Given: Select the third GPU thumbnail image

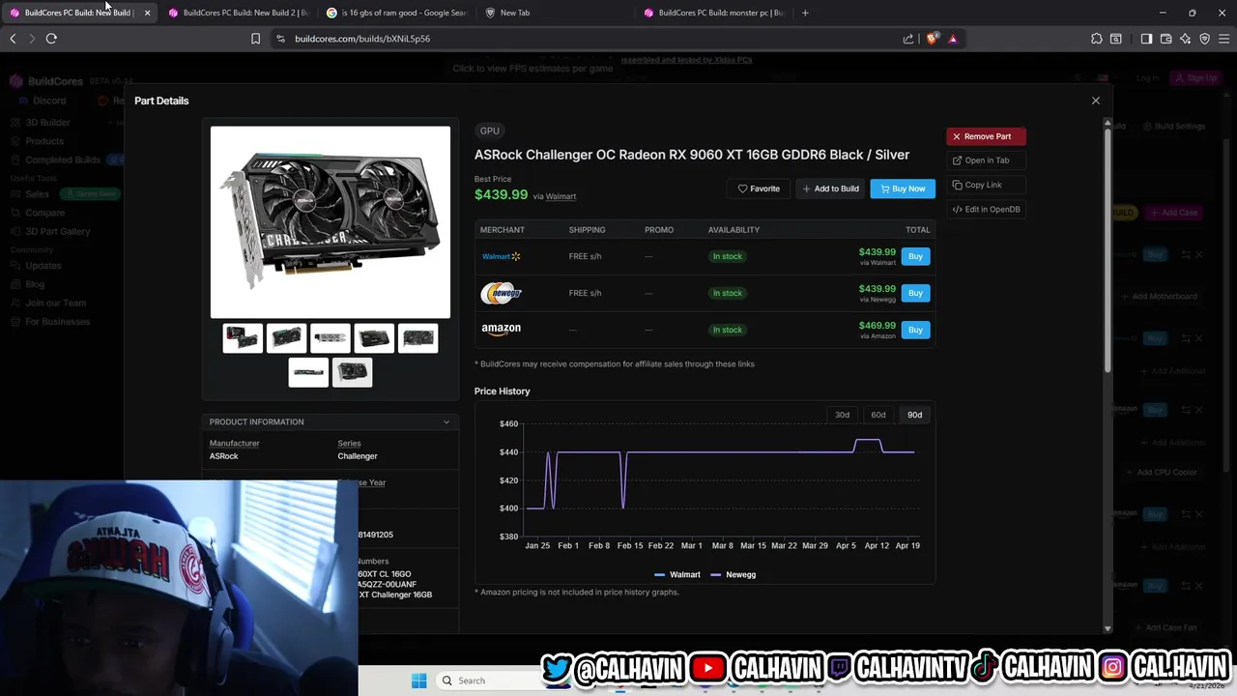Looking at the screenshot, I should [330, 338].
